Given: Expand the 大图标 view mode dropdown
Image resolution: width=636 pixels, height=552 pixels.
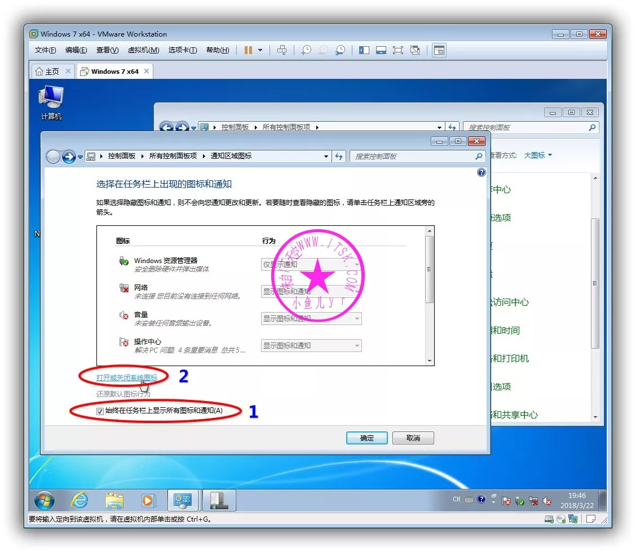Looking at the screenshot, I should [x=538, y=155].
